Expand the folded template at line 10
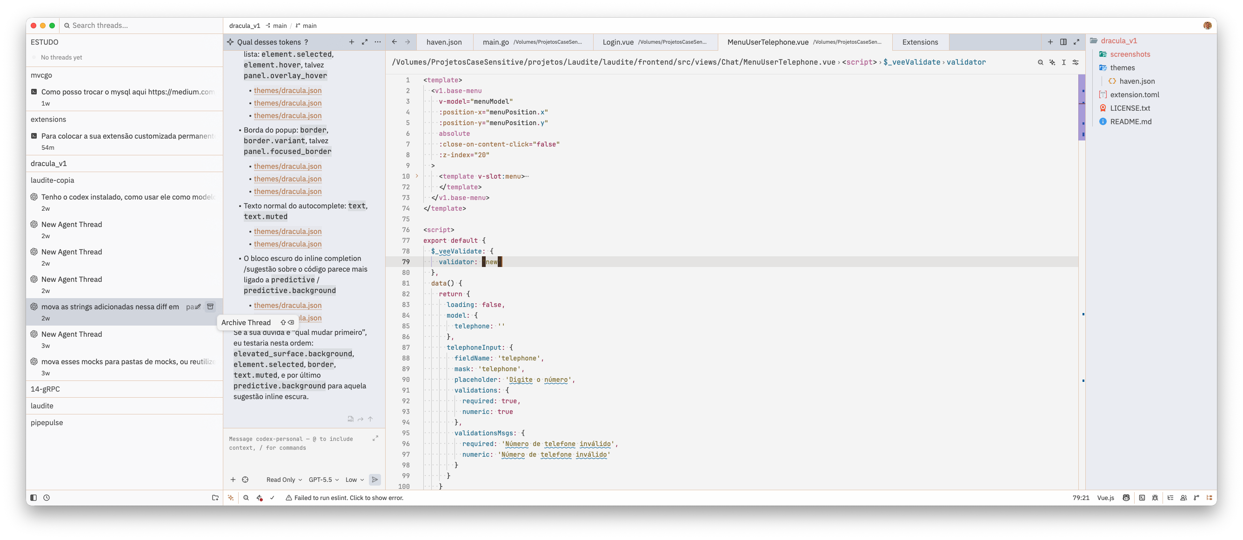The width and height of the screenshot is (1243, 540). click(417, 176)
